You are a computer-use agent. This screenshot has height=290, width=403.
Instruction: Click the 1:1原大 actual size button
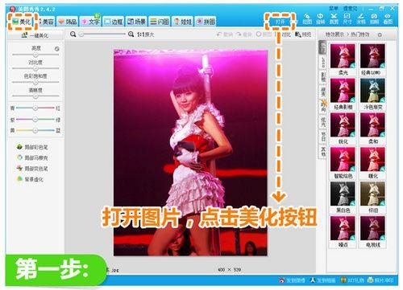[x=146, y=35]
